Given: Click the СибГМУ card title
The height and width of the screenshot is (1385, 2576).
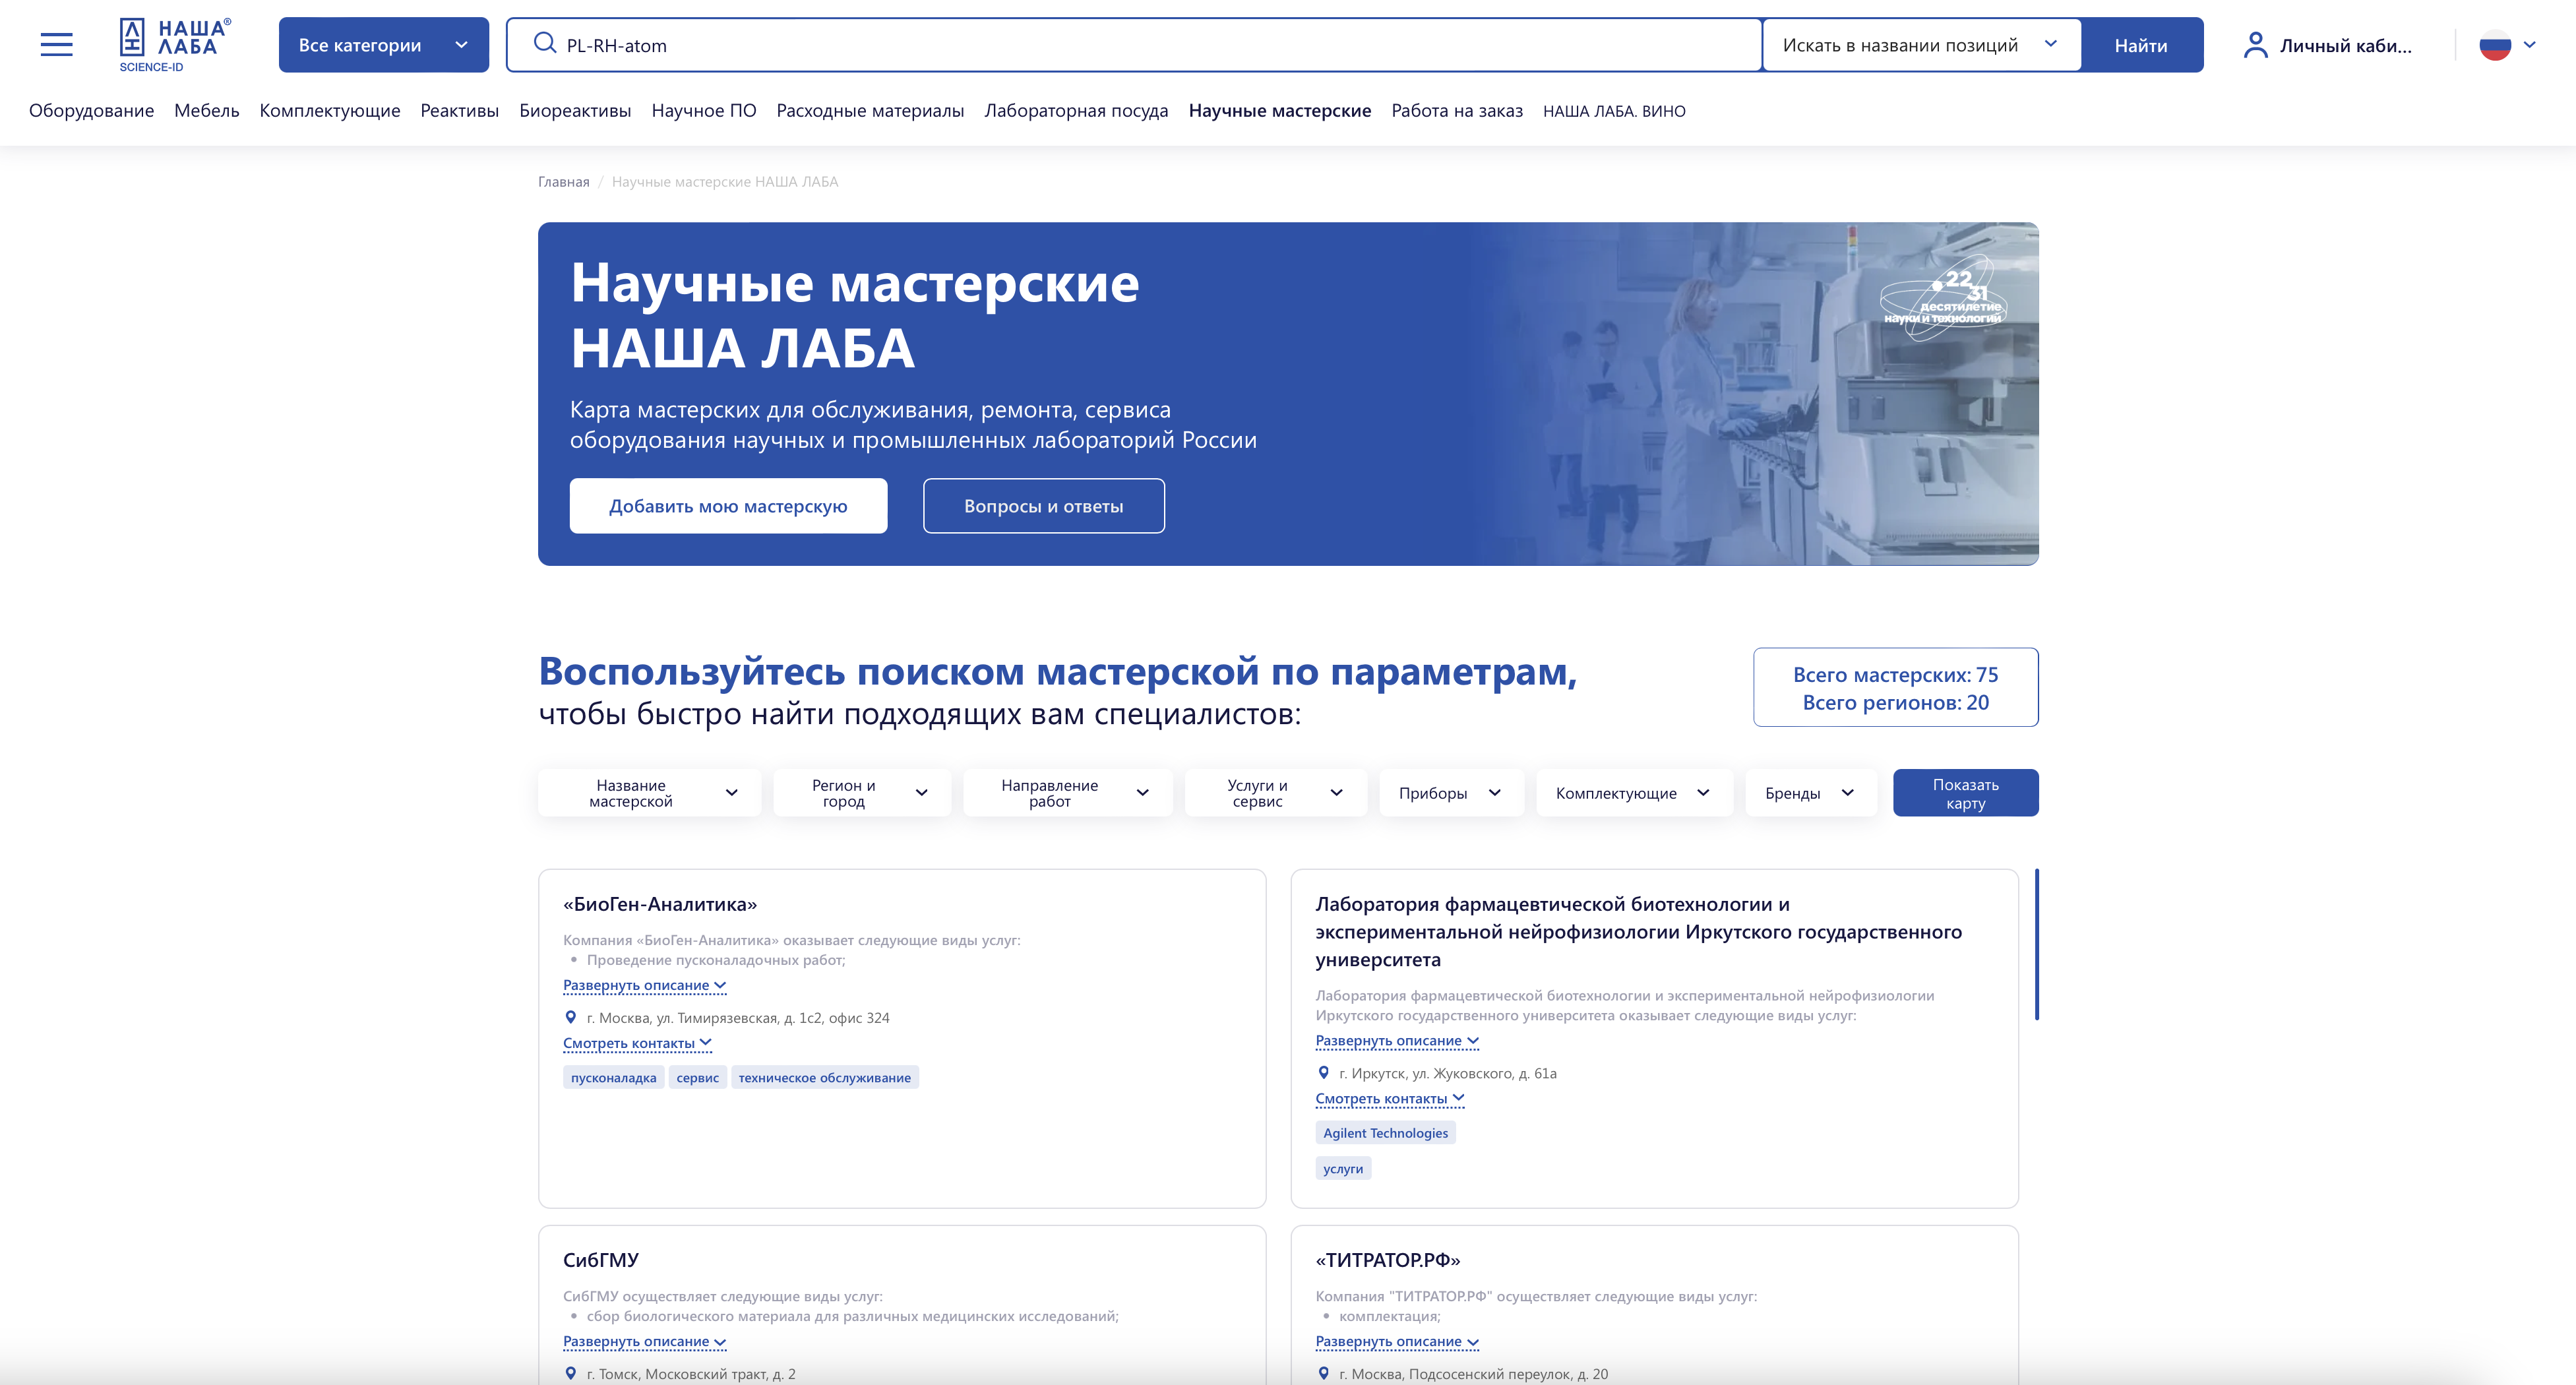Looking at the screenshot, I should [601, 1260].
